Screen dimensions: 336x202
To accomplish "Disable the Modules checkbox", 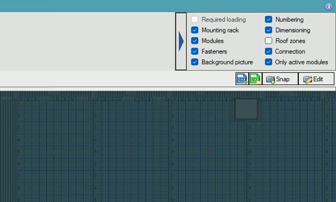I will (x=195, y=41).
